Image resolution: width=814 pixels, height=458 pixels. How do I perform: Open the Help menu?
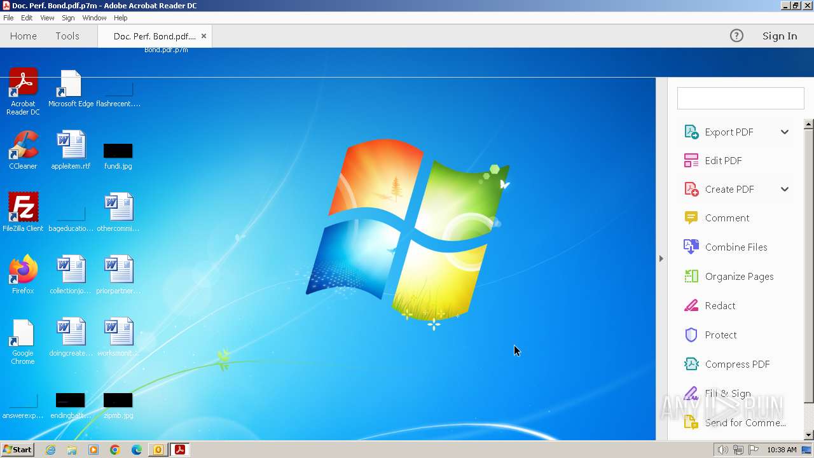120,18
